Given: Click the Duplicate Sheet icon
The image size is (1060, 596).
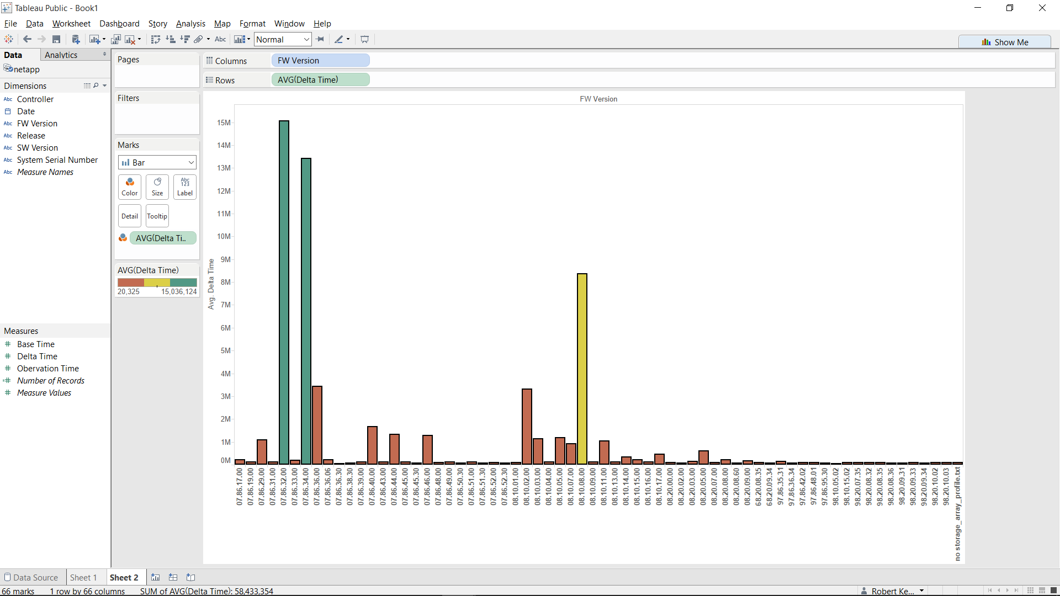Looking at the screenshot, I should coord(116,39).
